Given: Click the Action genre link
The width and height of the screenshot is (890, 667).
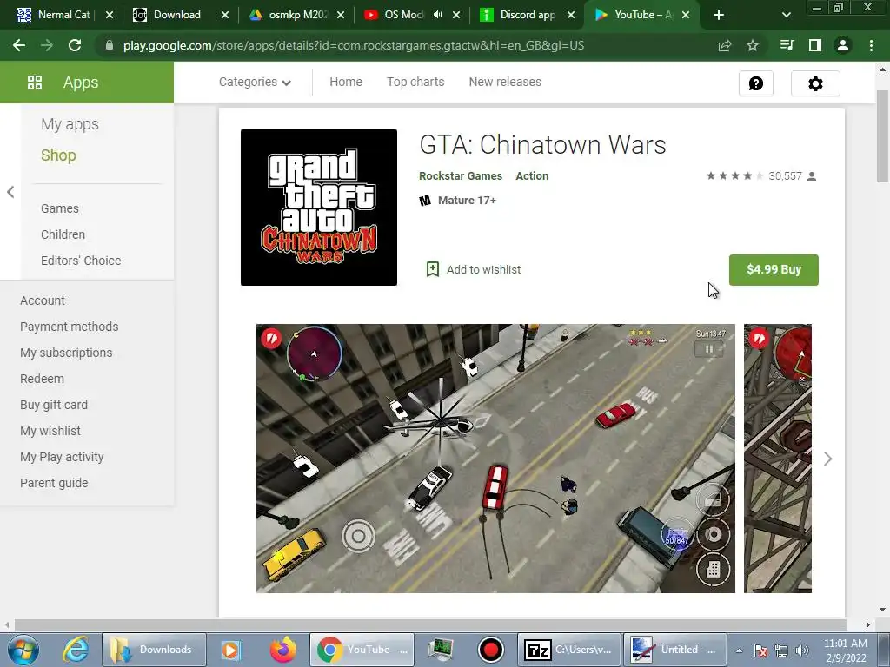Looking at the screenshot, I should (532, 176).
